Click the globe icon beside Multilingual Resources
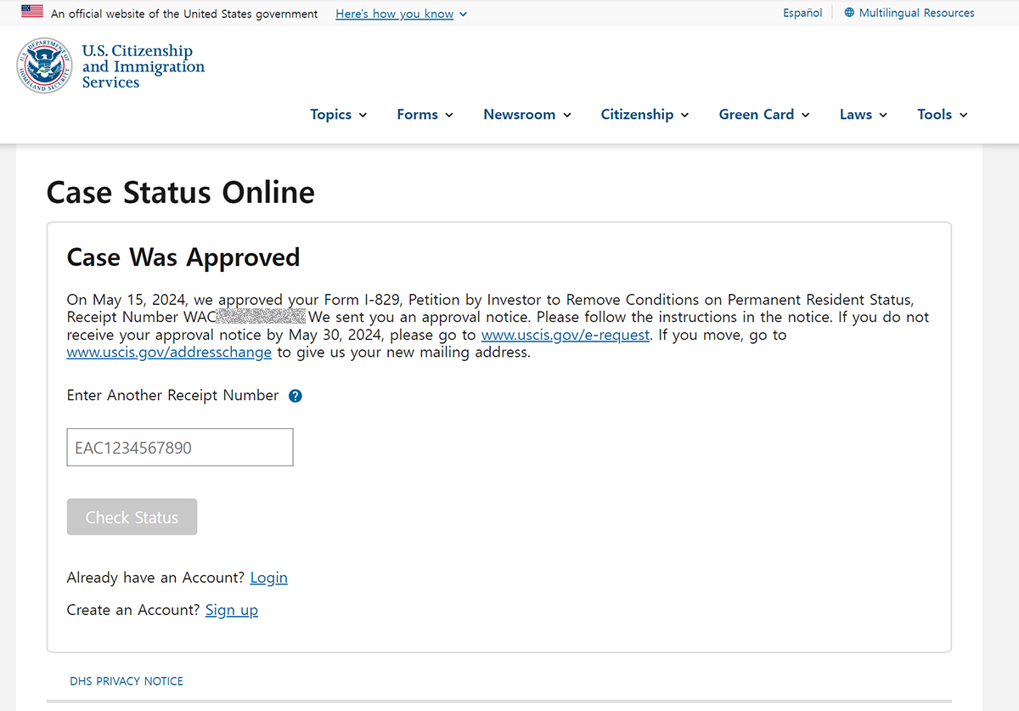 click(849, 13)
